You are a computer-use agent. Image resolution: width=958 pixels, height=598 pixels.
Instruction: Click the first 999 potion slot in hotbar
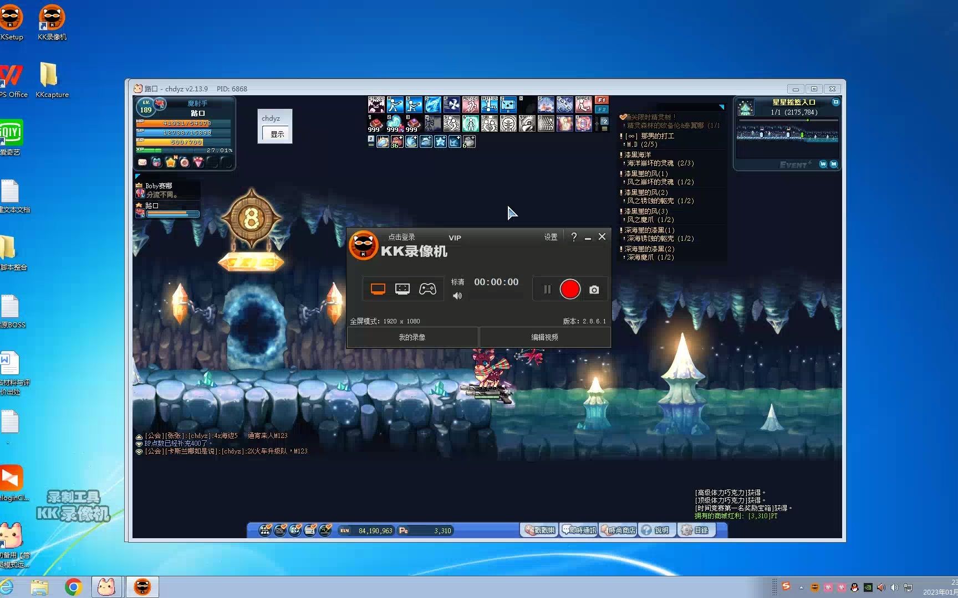pos(376,123)
